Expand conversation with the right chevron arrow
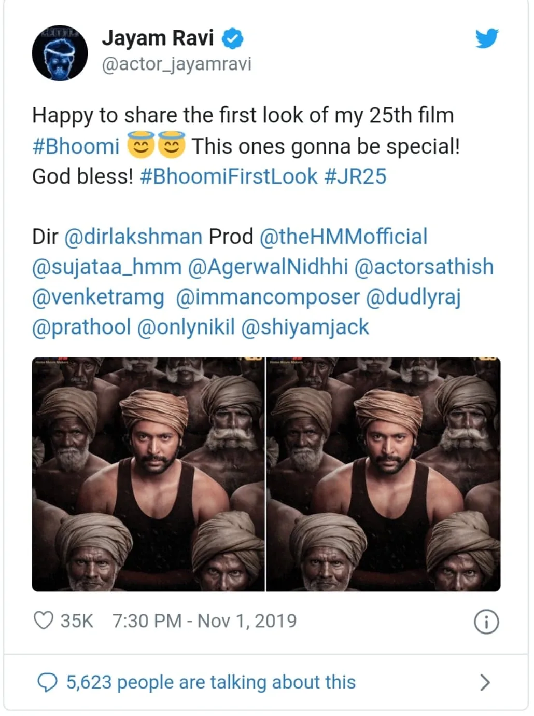This screenshot has height=716, width=534. pyautogui.click(x=485, y=682)
